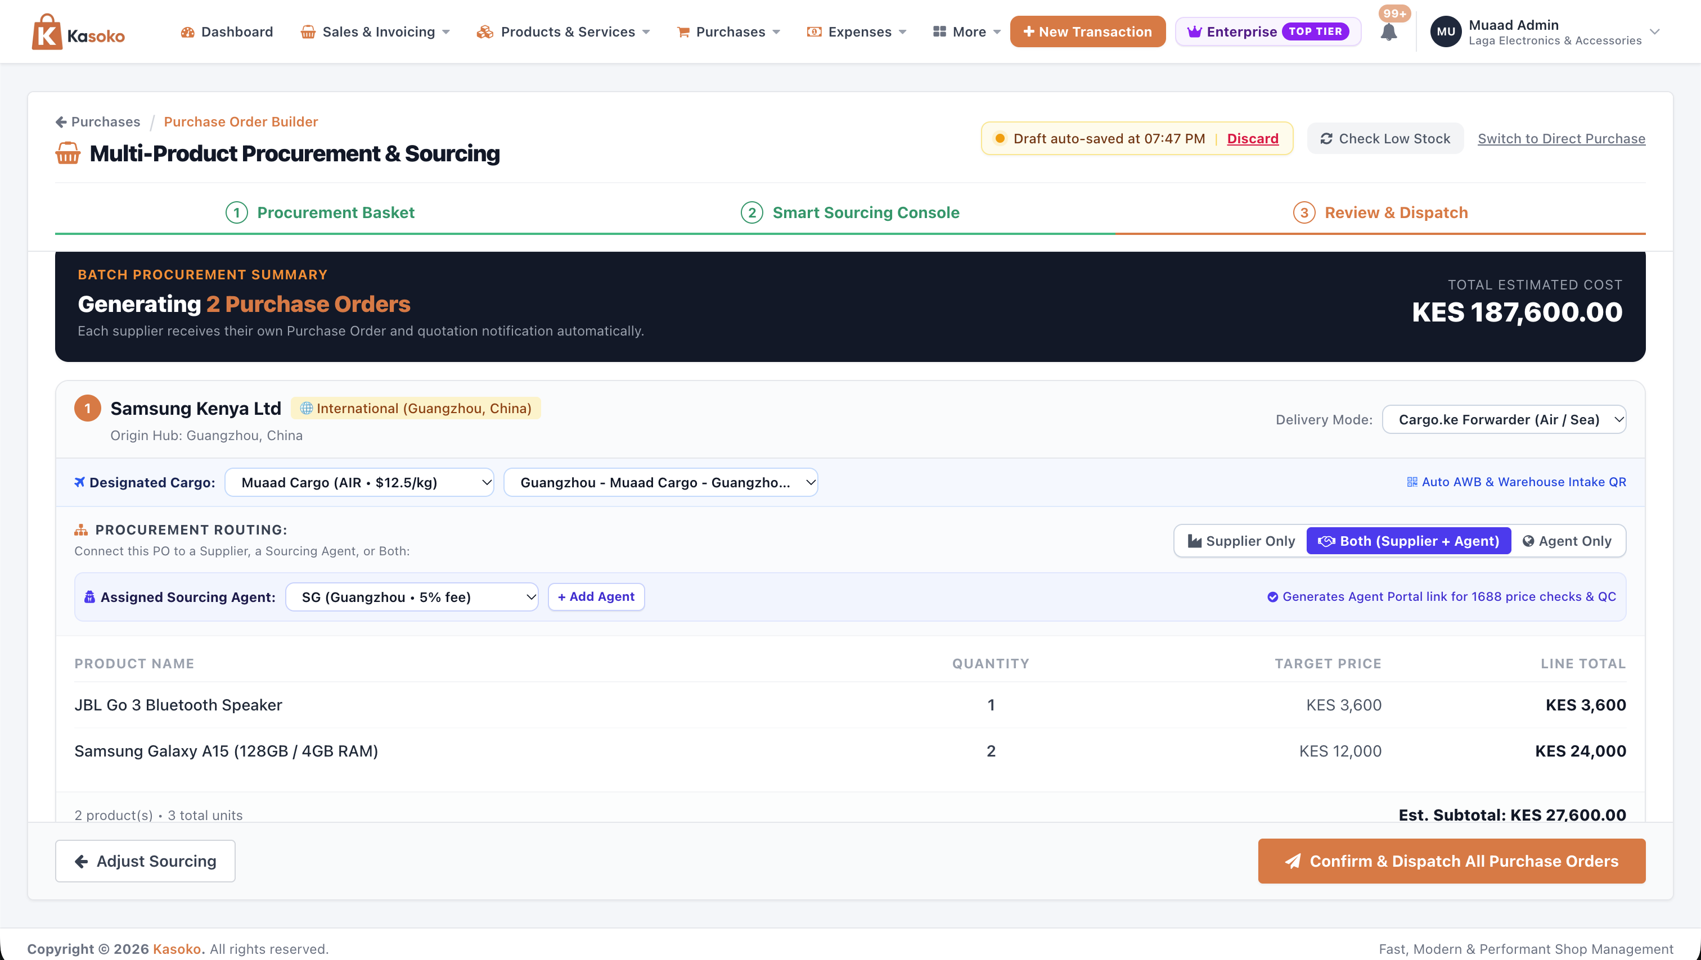Click the routing hierarchy icon near Procurement Routing
This screenshot has height=960, width=1701.
(x=81, y=530)
